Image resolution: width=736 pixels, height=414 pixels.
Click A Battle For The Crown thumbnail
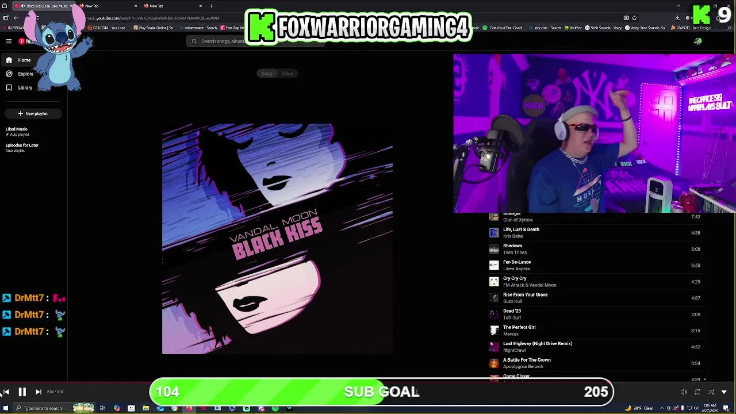point(494,363)
